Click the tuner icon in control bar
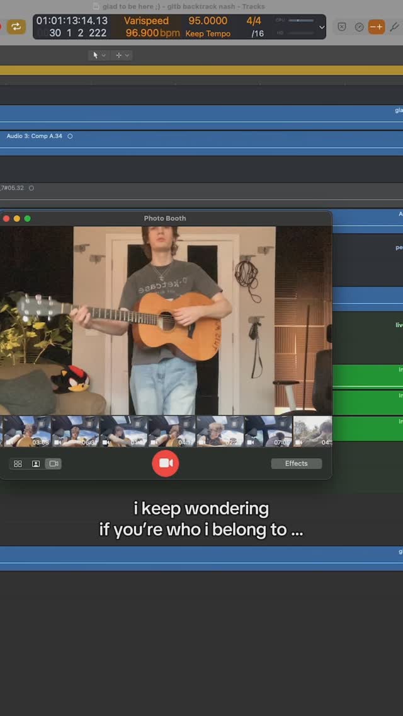 [394, 27]
